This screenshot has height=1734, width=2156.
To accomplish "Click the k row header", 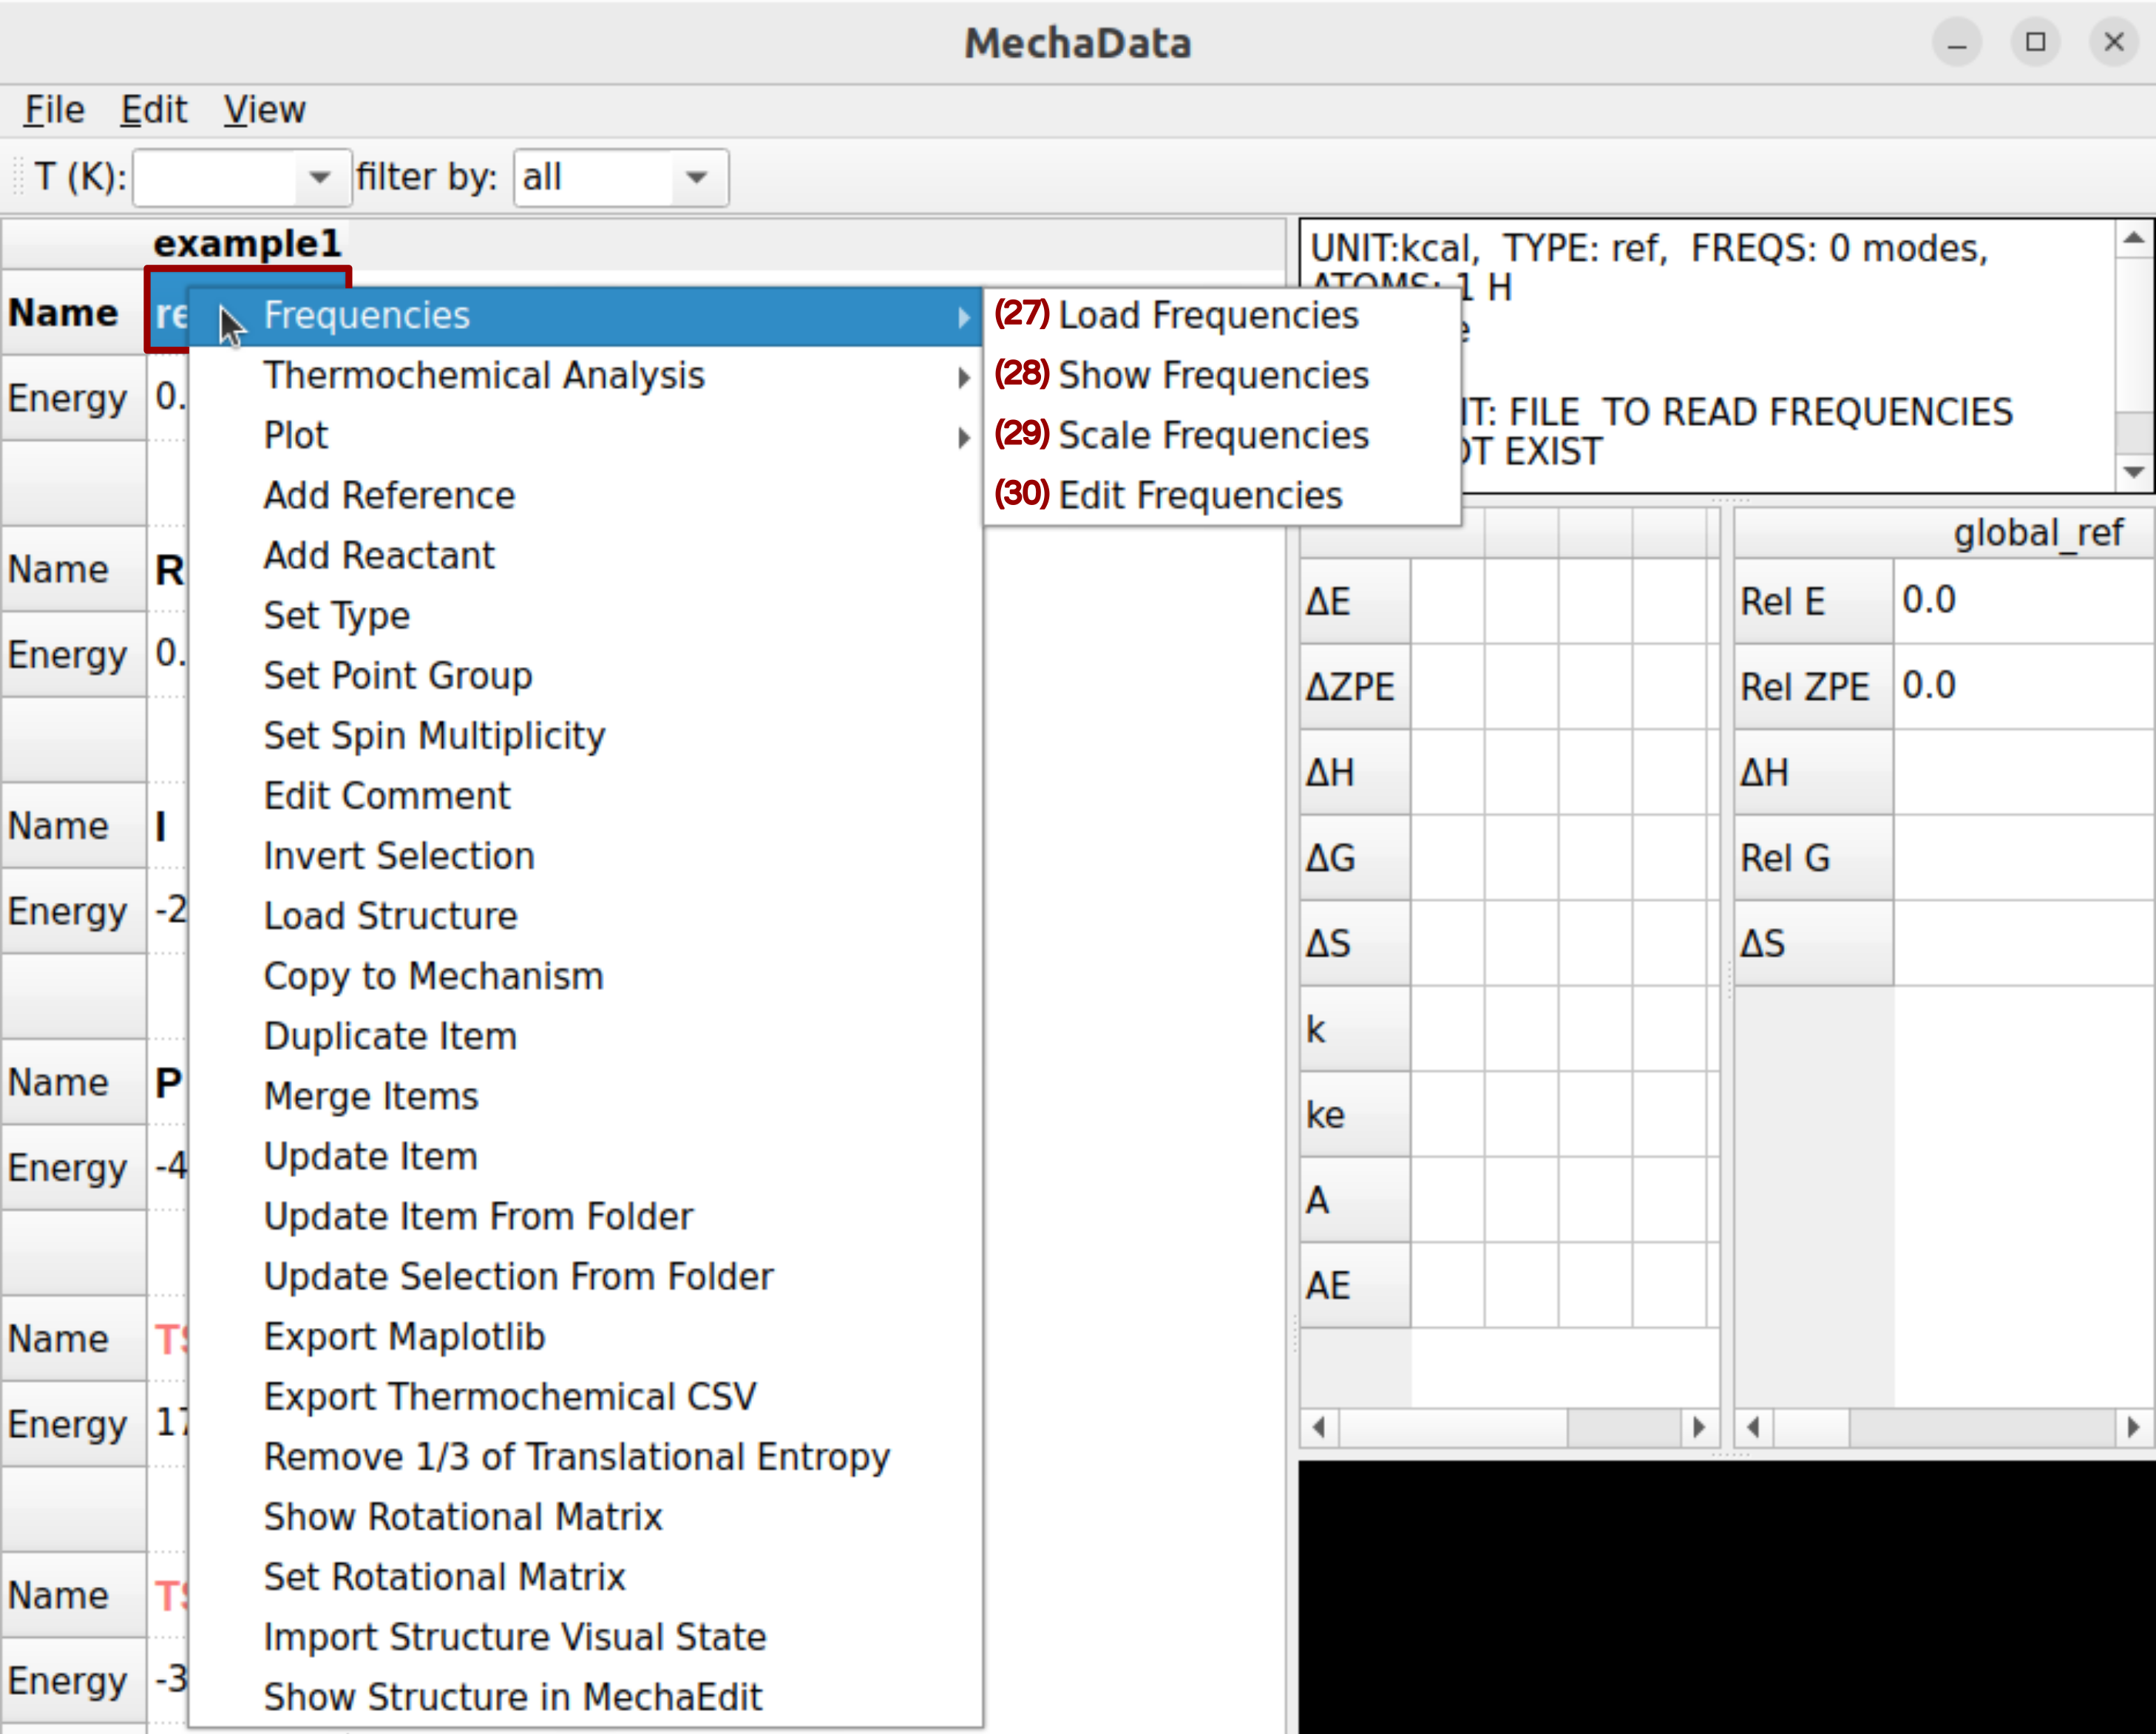I will click(1355, 1029).
